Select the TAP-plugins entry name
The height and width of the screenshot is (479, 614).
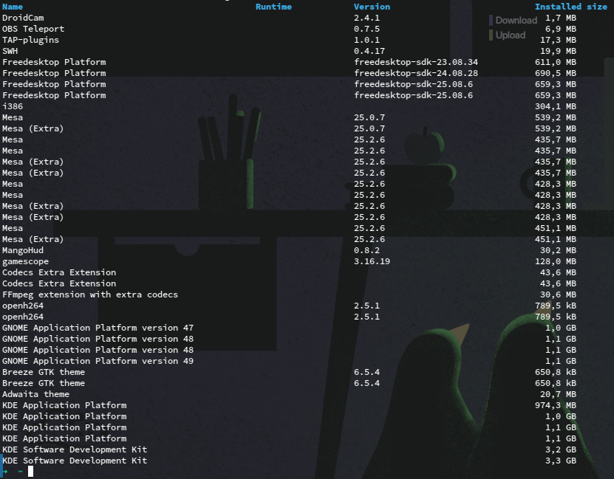[x=30, y=40]
